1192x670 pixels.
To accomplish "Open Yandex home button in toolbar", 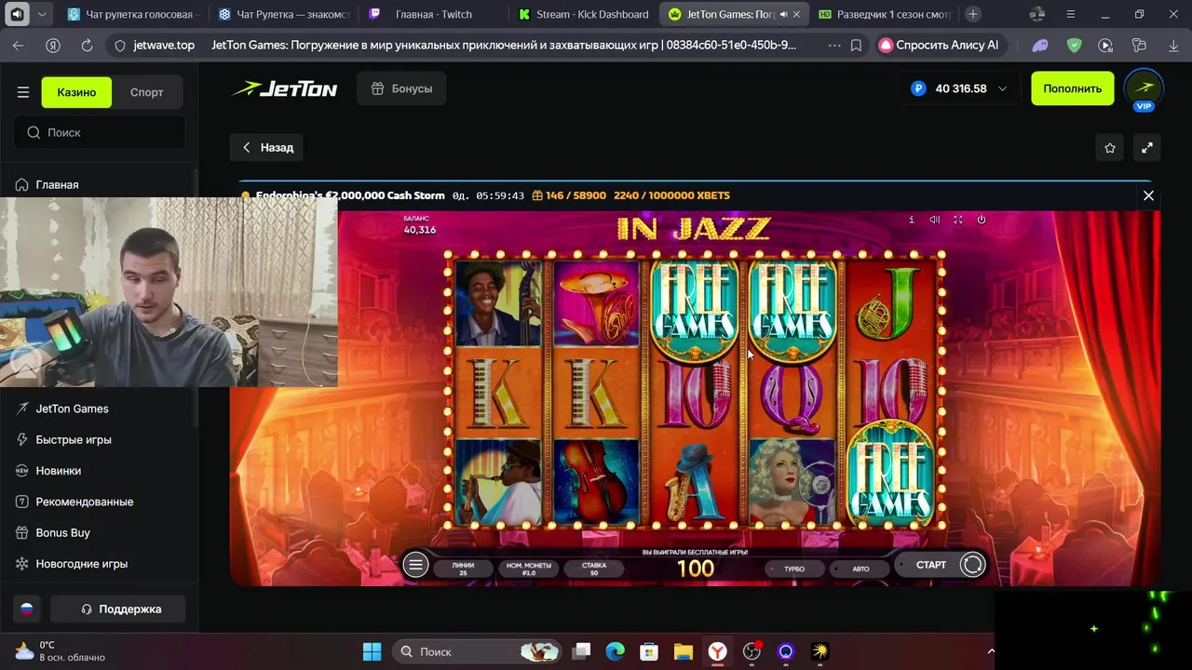I will tap(53, 45).
